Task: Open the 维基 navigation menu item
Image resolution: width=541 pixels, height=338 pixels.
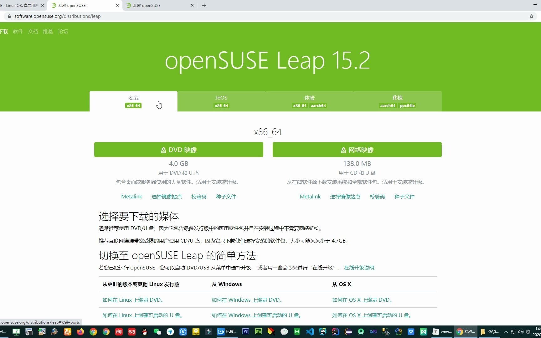Action: (48, 31)
